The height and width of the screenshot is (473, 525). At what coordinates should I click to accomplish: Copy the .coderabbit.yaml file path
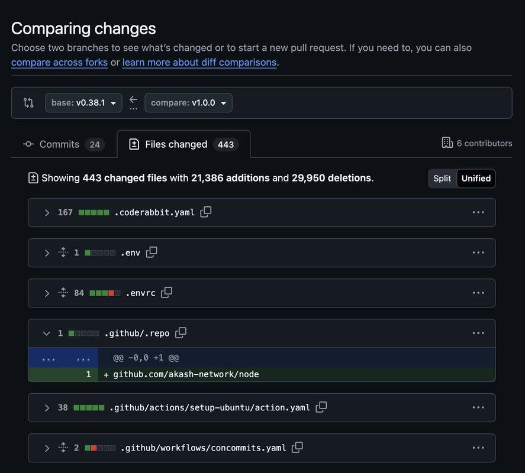[x=205, y=212]
